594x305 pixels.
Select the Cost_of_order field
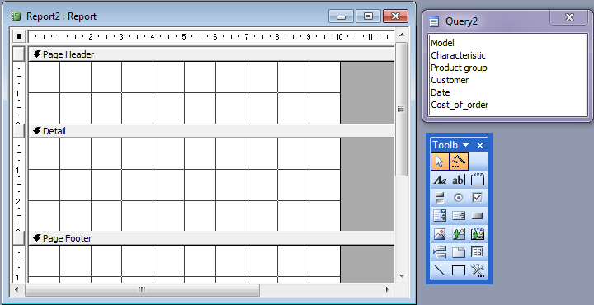[x=460, y=105]
